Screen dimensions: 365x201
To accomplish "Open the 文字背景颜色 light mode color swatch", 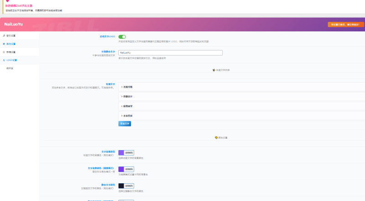I will (x=121, y=153).
